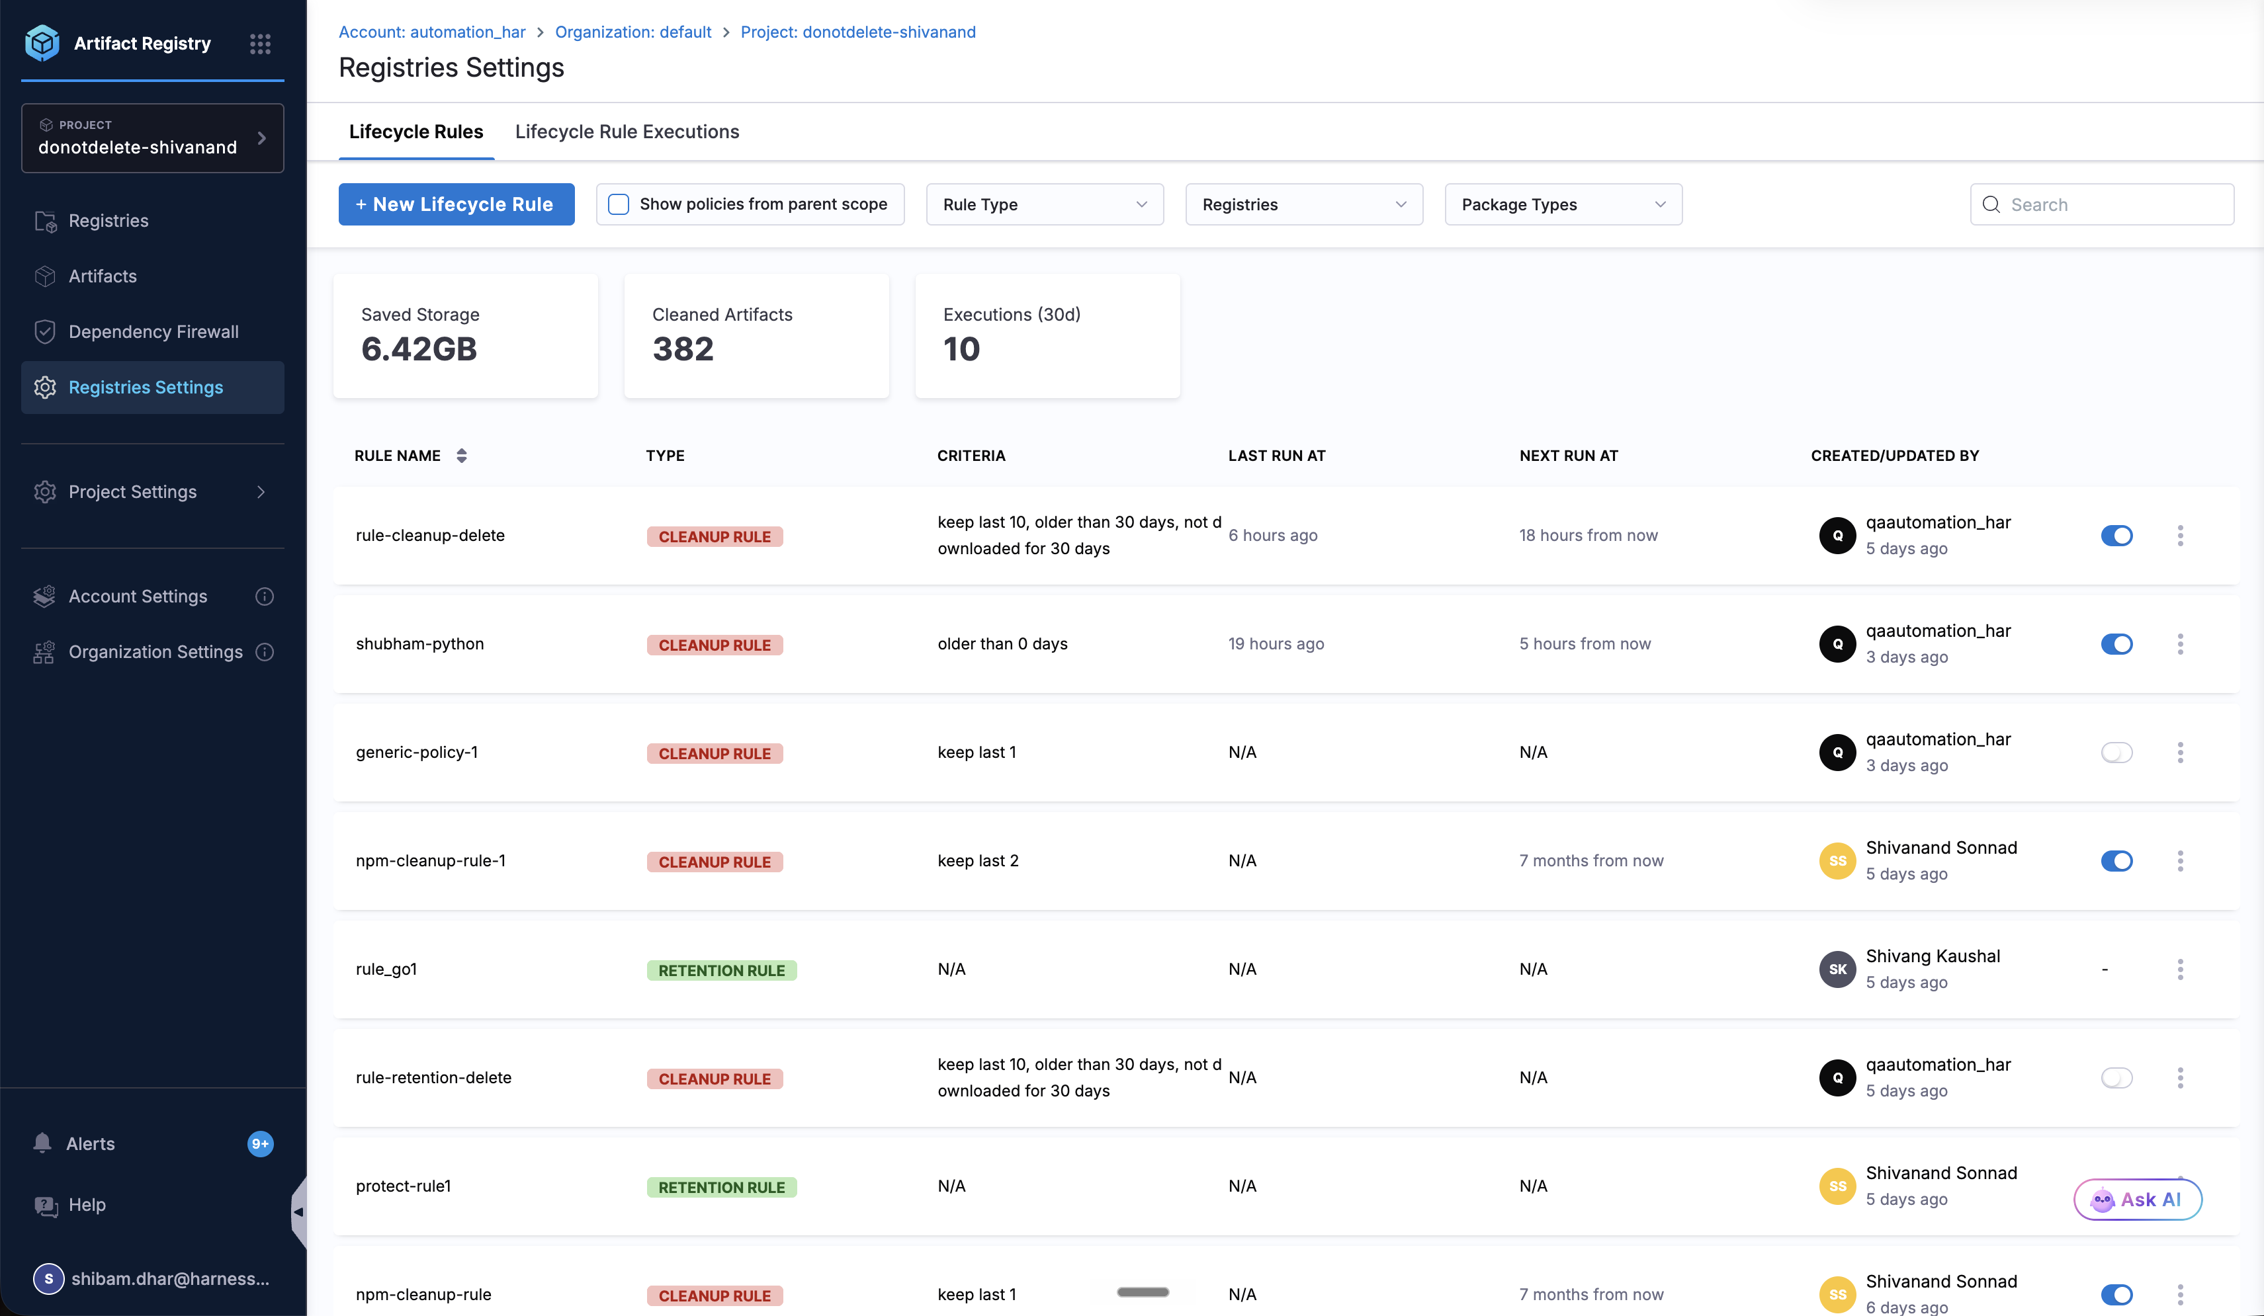Screen dimensions: 2264x1316
Task: Click the Dependency Firewall shield icon
Action: [x=45, y=331]
